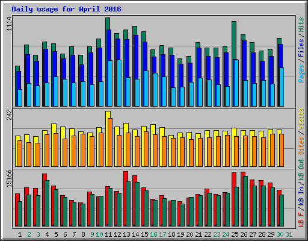The width and height of the screenshot is (308, 241).
Task: Click day 24 on the date axis
Action: (226, 234)
